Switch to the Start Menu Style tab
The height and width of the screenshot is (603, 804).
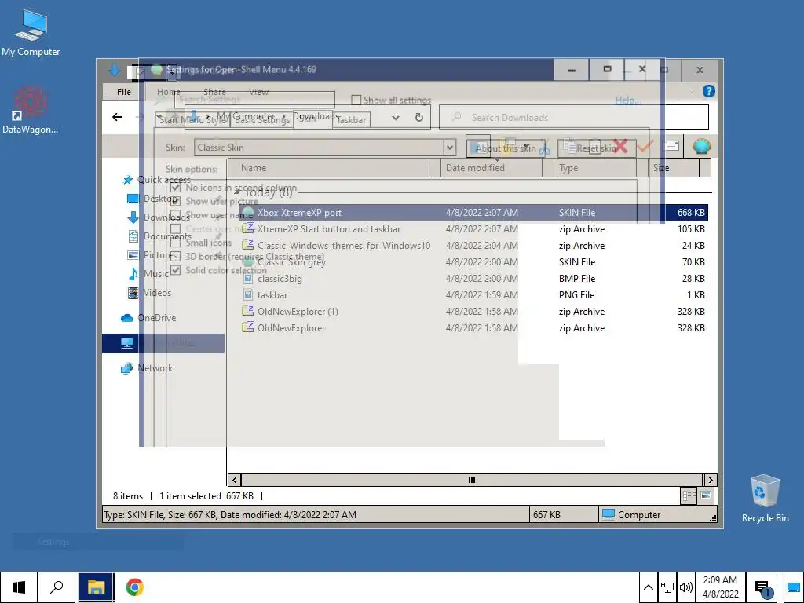click(192, 120)
